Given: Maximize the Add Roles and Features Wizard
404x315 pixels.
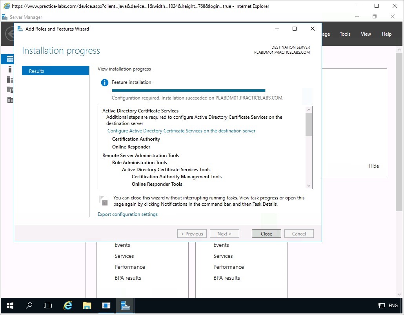Looking at the screenshot, I should (295, 29).
